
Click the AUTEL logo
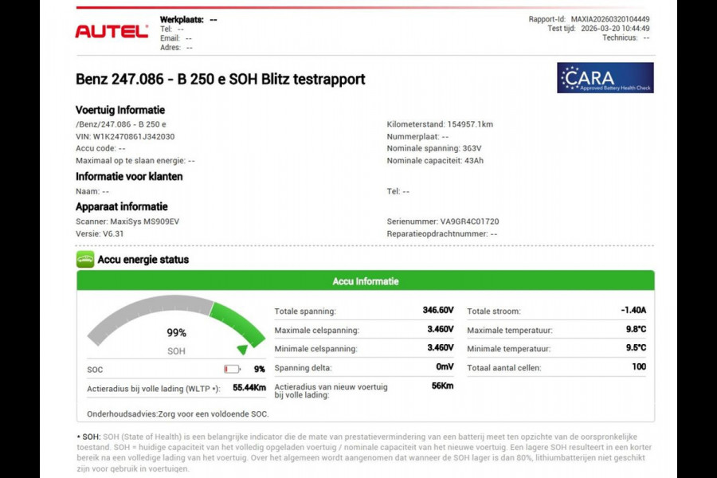pyautogui.click(x=110, y=32)
